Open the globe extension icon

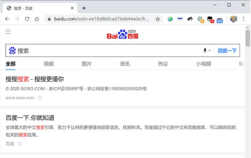[170, 19]
